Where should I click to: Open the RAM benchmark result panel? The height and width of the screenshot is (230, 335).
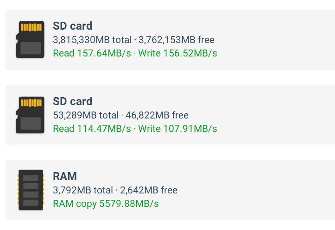170,190
